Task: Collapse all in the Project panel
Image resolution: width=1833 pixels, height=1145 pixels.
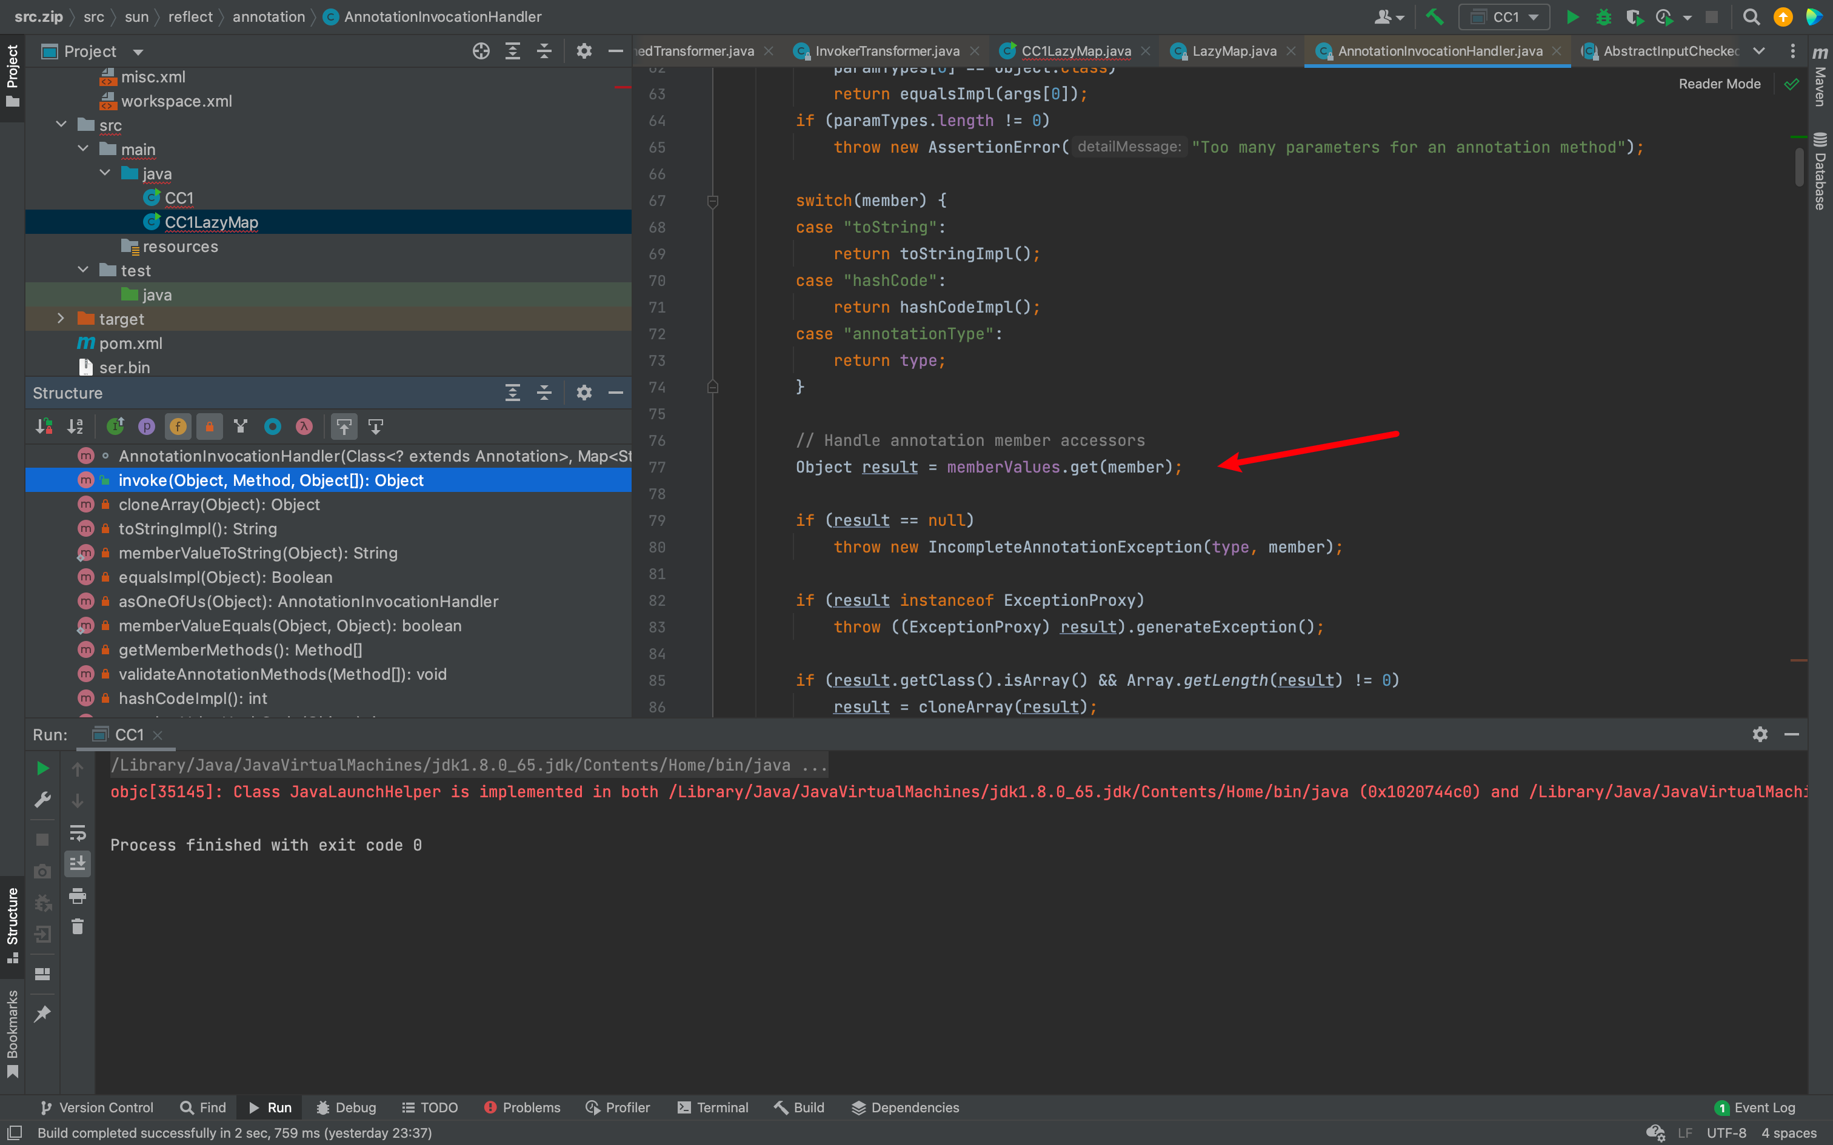Action: pos(544,51)
